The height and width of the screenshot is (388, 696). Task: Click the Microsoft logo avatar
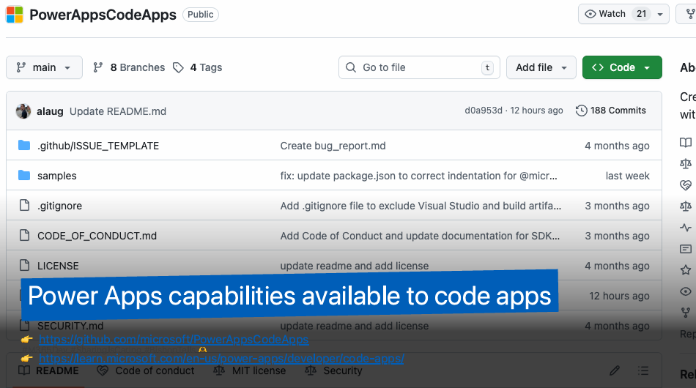click(x=15, y=15)
